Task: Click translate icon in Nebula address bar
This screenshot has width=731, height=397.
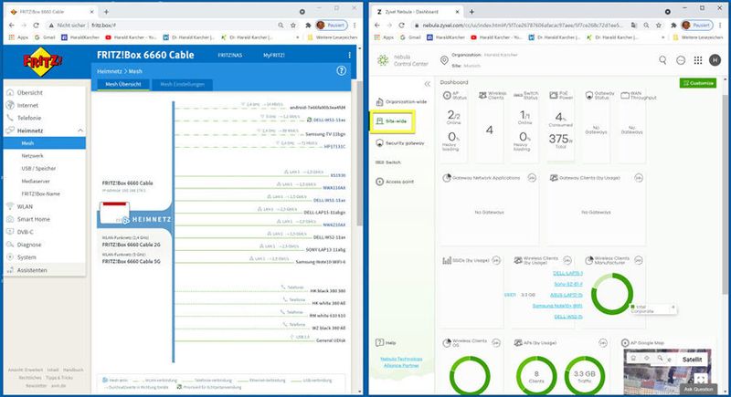Action: tap(633, 26)
